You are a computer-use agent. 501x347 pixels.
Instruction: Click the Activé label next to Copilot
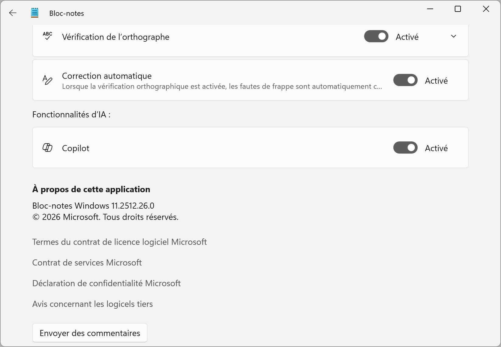tap(436, 148)
